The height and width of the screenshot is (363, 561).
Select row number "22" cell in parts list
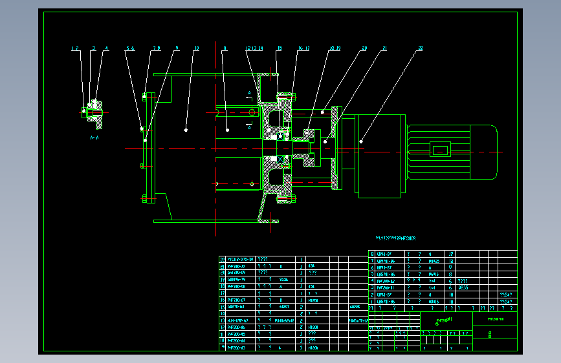click(223, 260)
